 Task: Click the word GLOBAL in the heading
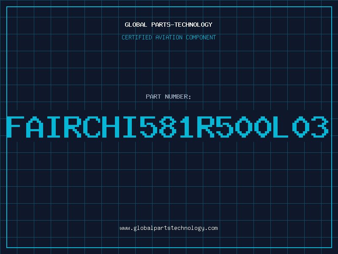pos(136,25)
